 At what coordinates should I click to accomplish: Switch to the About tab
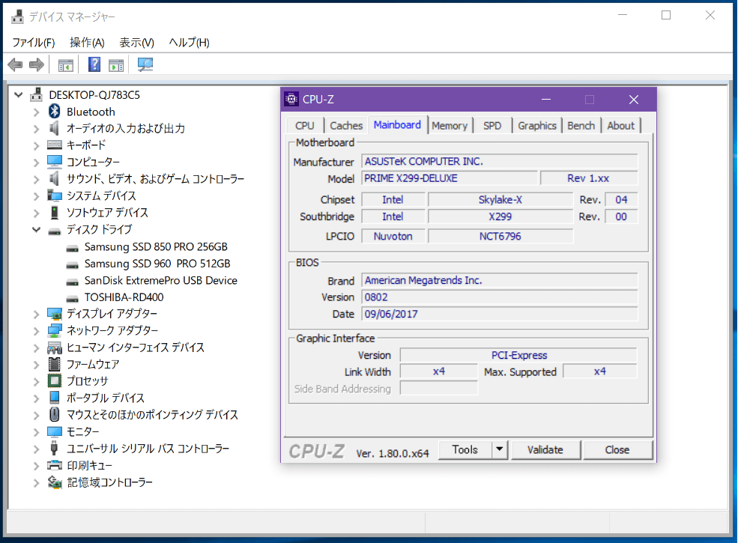click(x=621, y=126)
